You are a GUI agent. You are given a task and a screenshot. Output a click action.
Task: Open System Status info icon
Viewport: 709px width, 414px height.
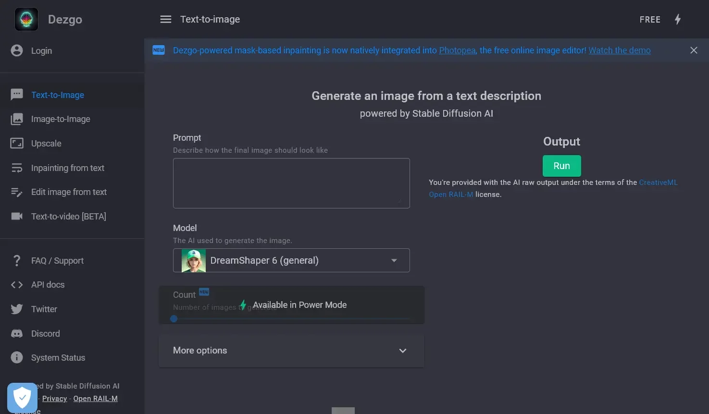tap(17, 358)
